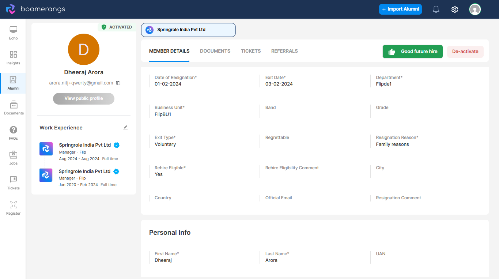Click the Resignation Reason value Family reasons

point(392,144)
